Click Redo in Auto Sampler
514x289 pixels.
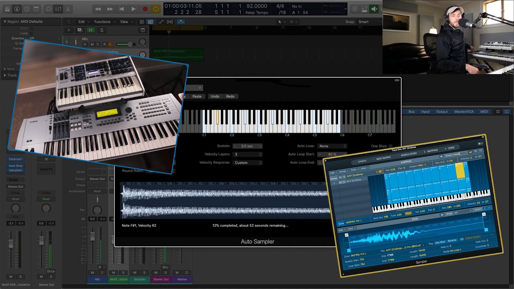pos(230,96)
